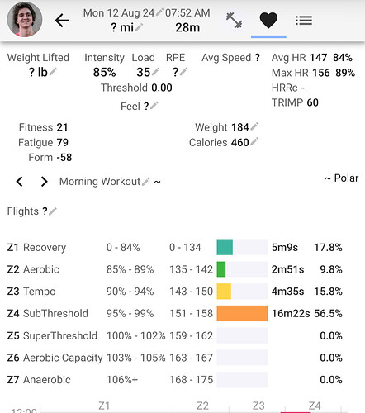Edit the Load value pencil
The image size is (365, 413).
(155, 72)
